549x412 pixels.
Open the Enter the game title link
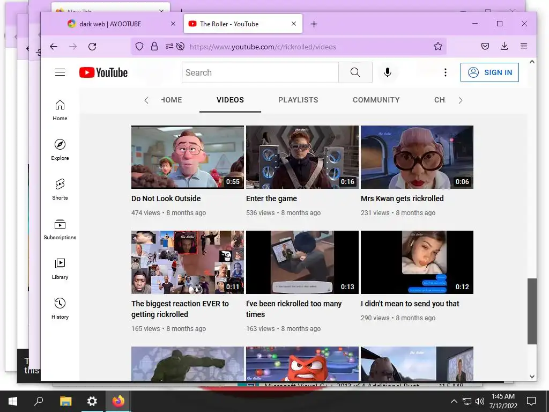tap(271, 198)
